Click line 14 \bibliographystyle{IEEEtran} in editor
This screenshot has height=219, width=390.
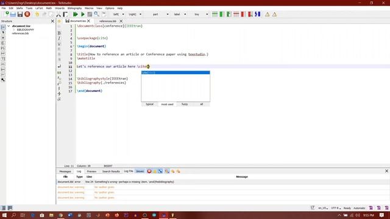102,78
